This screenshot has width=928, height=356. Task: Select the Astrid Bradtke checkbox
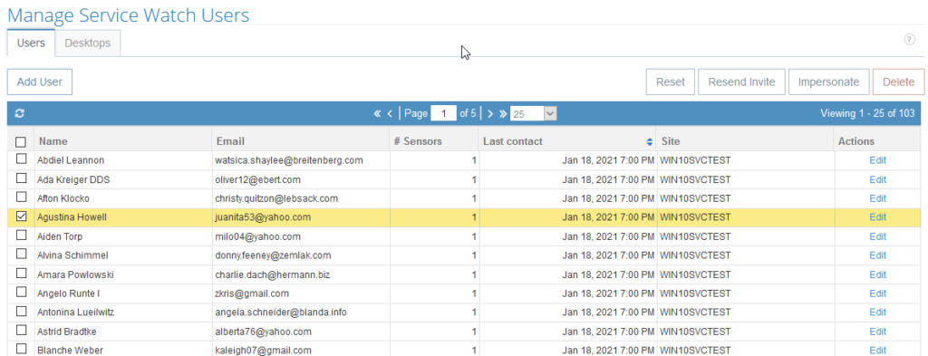(21, 330)
